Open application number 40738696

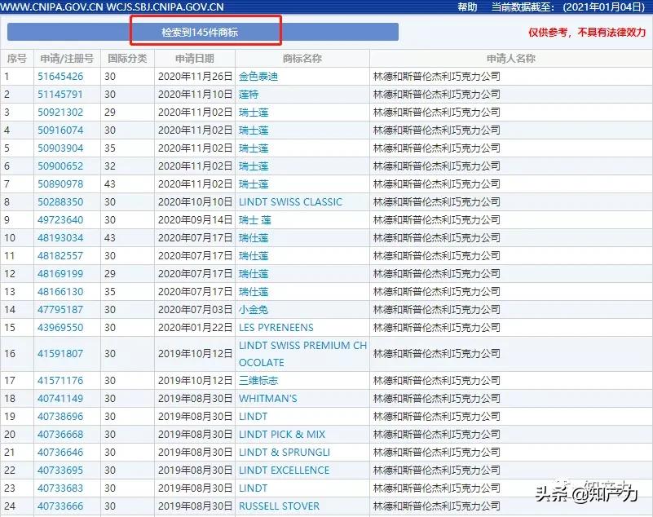60,416
